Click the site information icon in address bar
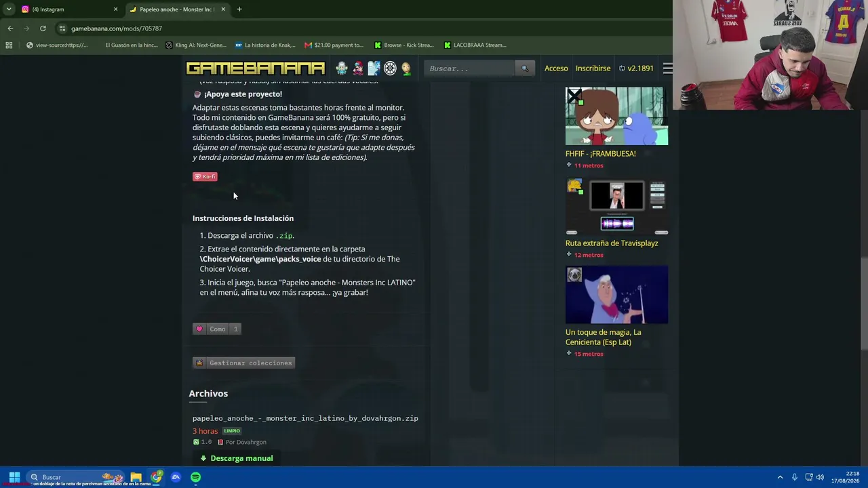Screen dimensions: 868x488 pos(62,28)
